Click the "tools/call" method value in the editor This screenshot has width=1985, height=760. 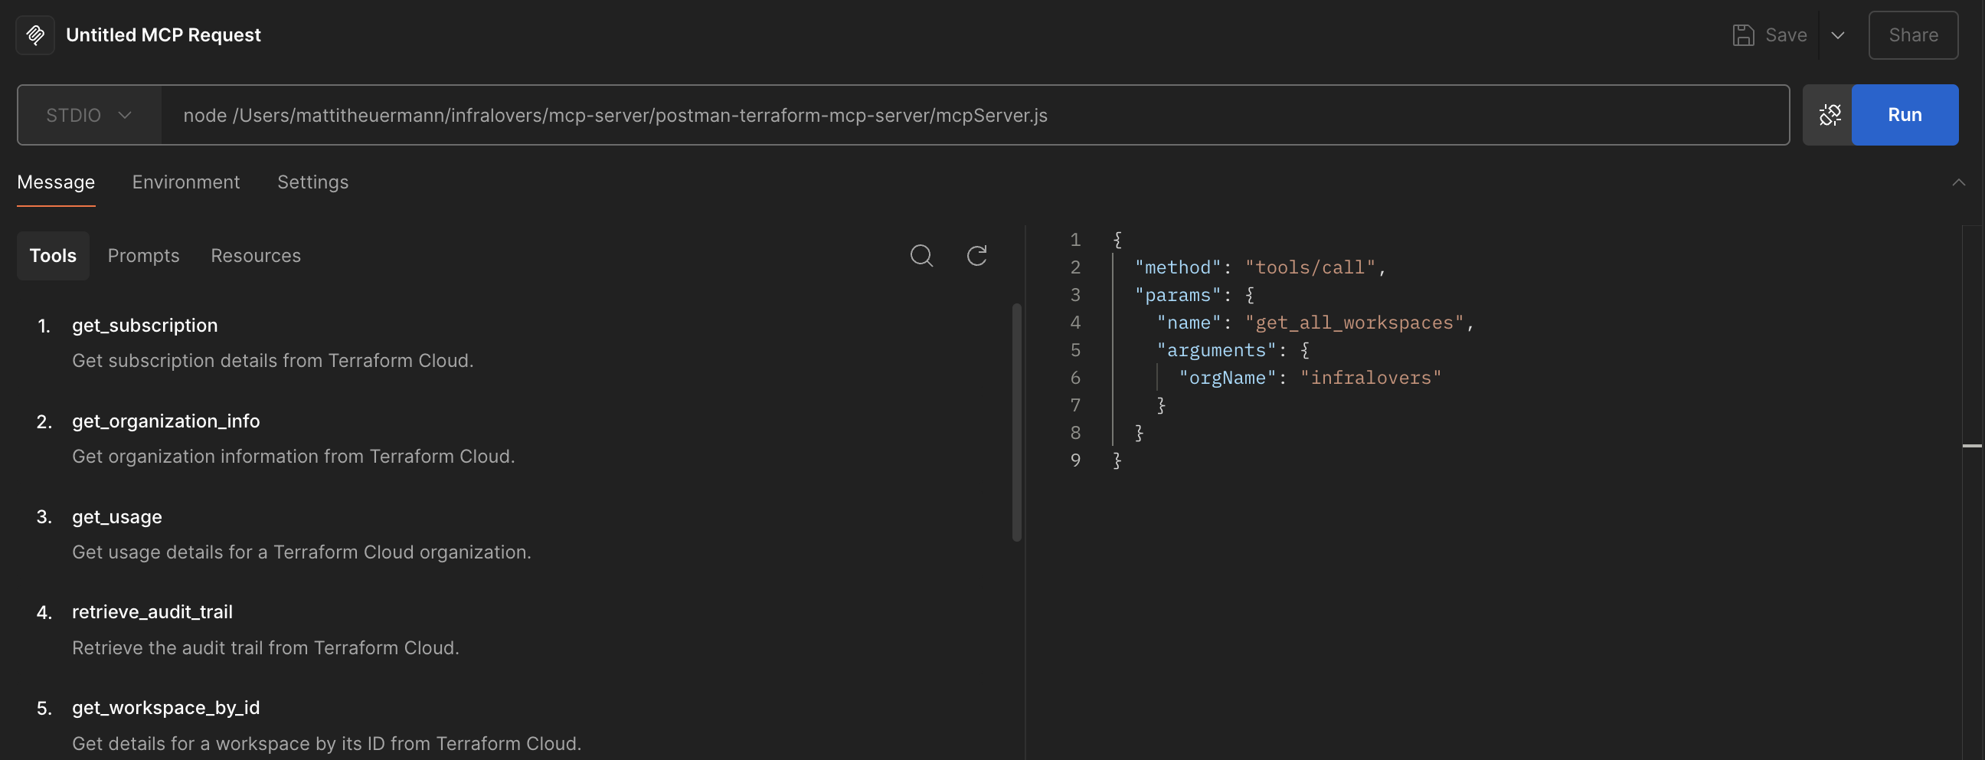(x=1310, y=267)
